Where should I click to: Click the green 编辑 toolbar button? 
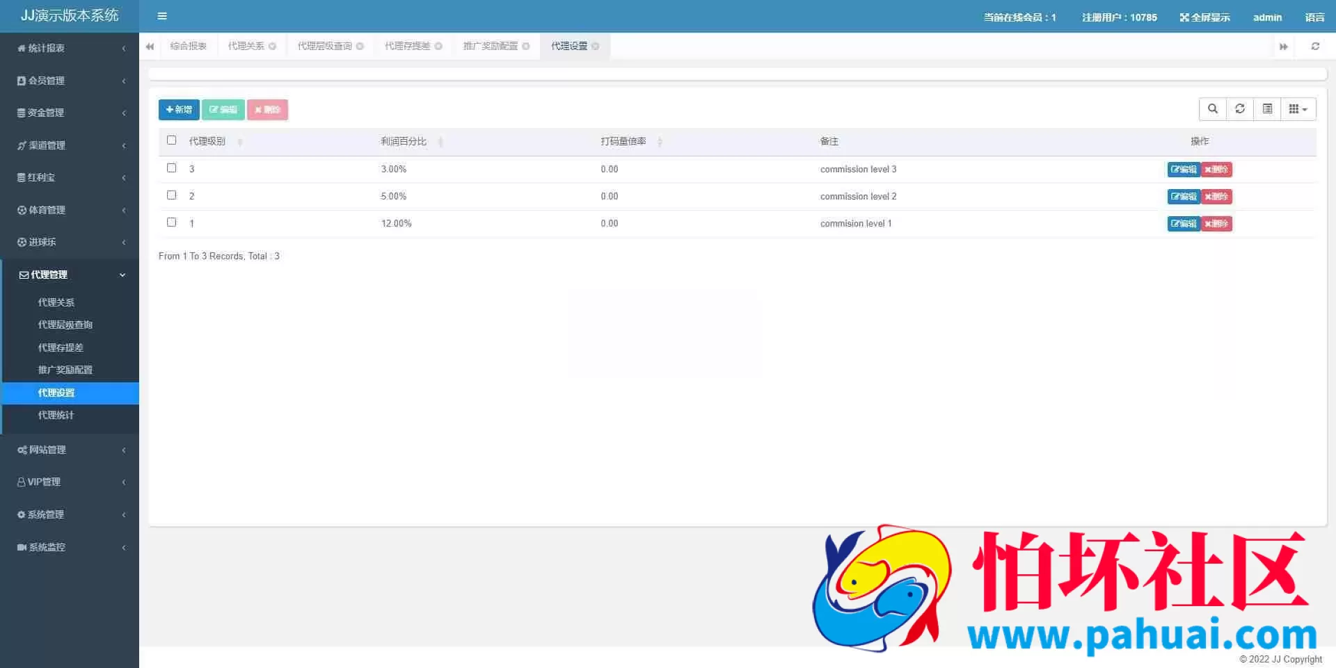point(223,110)
